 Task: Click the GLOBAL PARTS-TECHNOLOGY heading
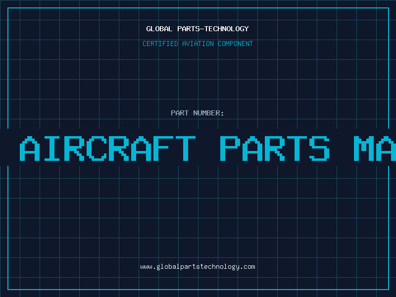pyautogui.click(x=198, y=29)
